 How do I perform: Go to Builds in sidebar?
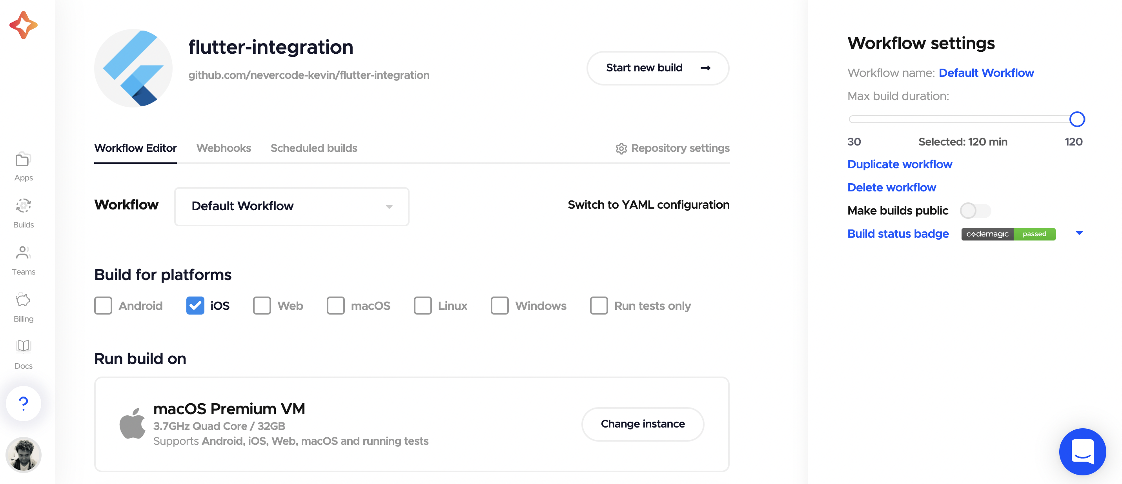(23, 213)
